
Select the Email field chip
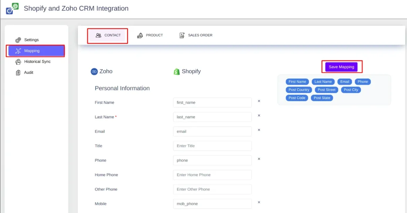click(x=345, y=82)
